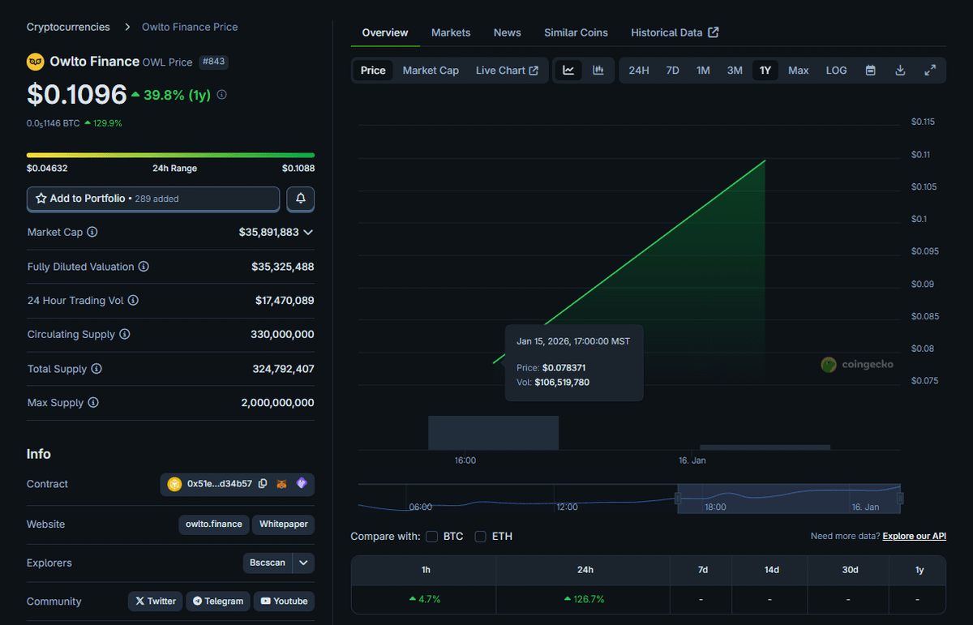Click the right navigator range handle
Screen dimensions: 973x625
[900, 499]
